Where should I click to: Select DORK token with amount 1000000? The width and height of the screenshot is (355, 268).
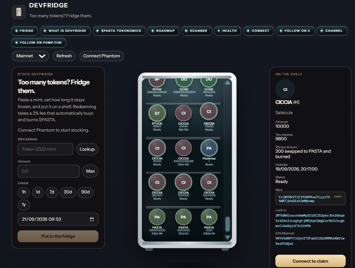[x=209, y=82]
